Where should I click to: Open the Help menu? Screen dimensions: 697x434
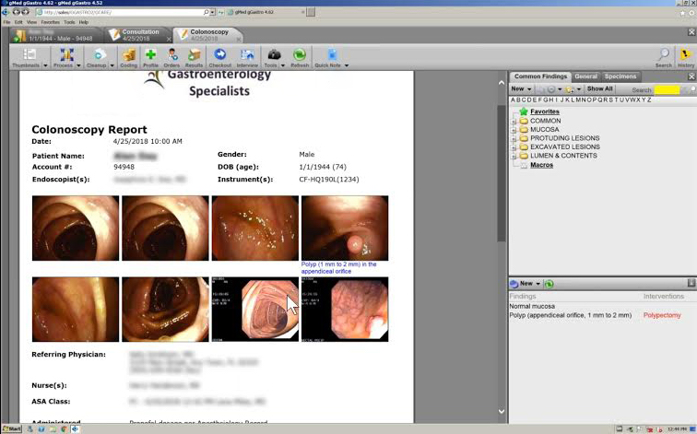coord(84,22)
